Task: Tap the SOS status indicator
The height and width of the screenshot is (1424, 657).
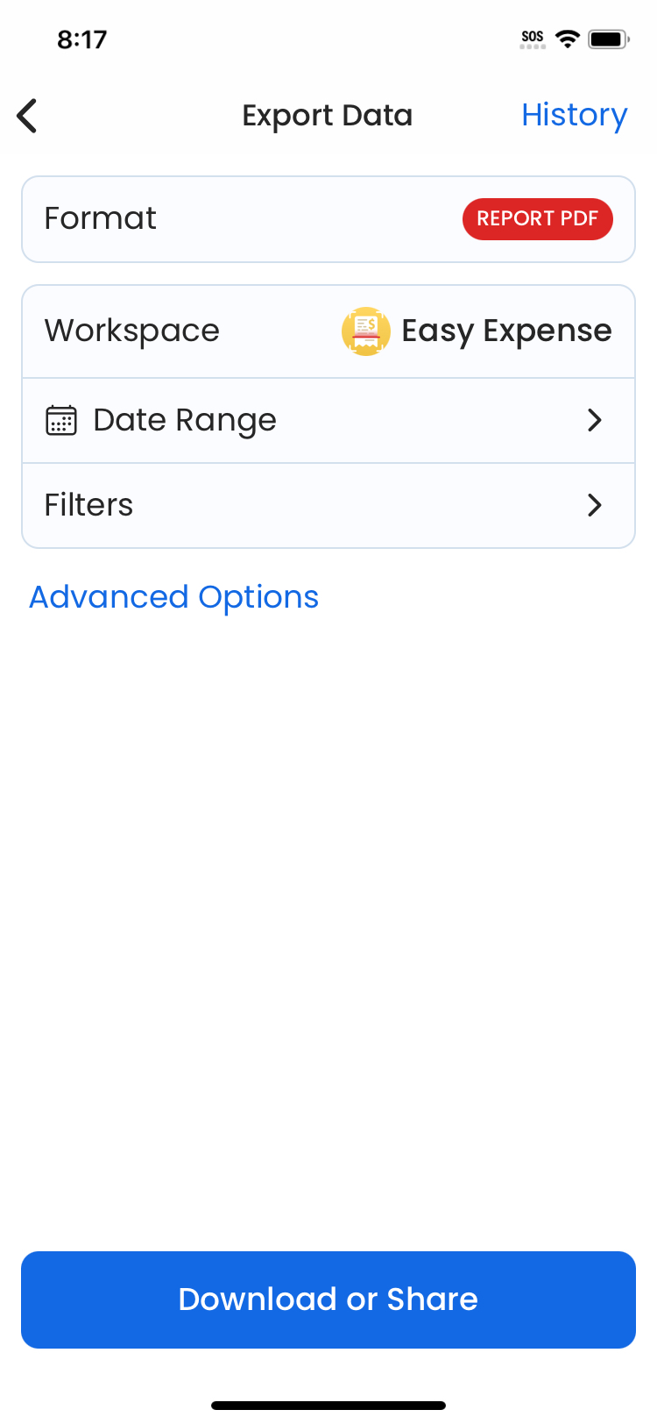Action: pos(532,39)
